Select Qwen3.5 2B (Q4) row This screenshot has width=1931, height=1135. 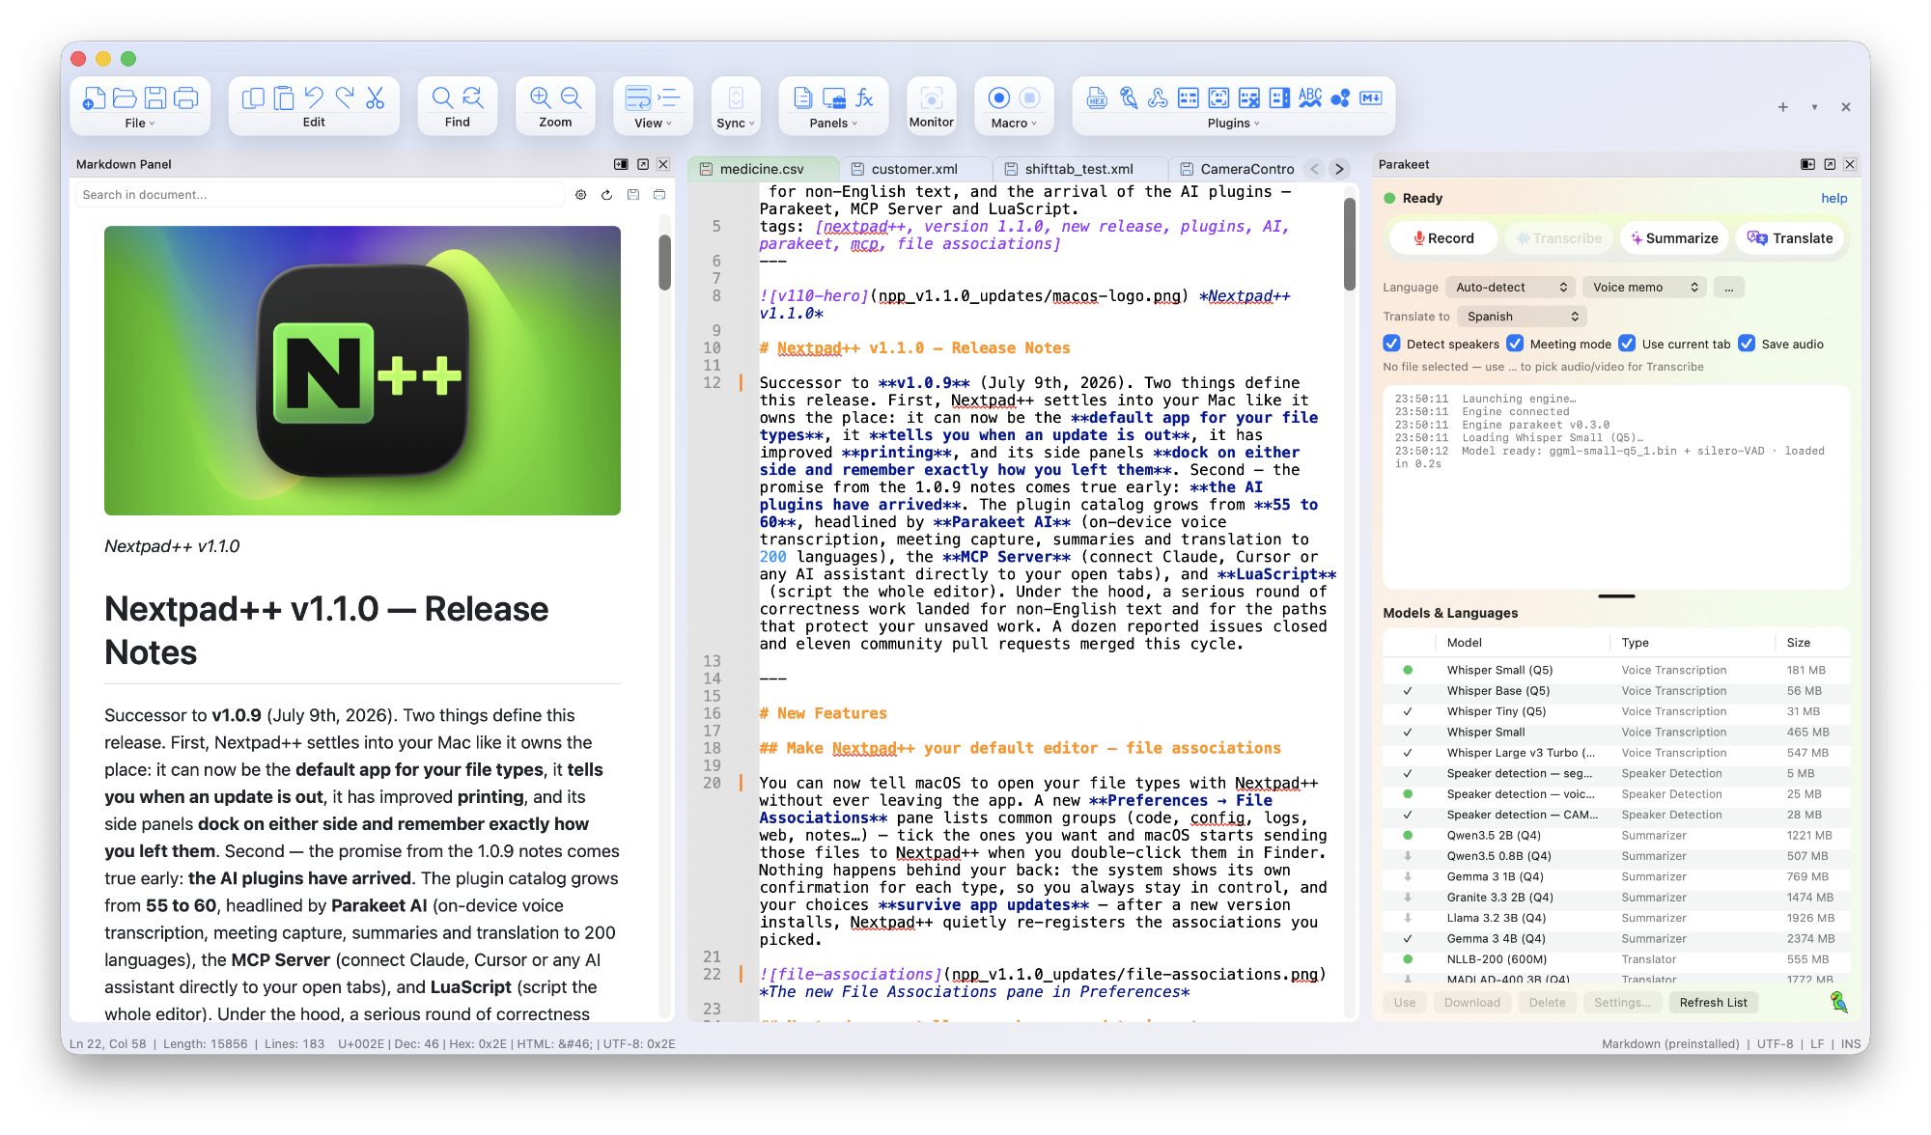coord(1616,836)
